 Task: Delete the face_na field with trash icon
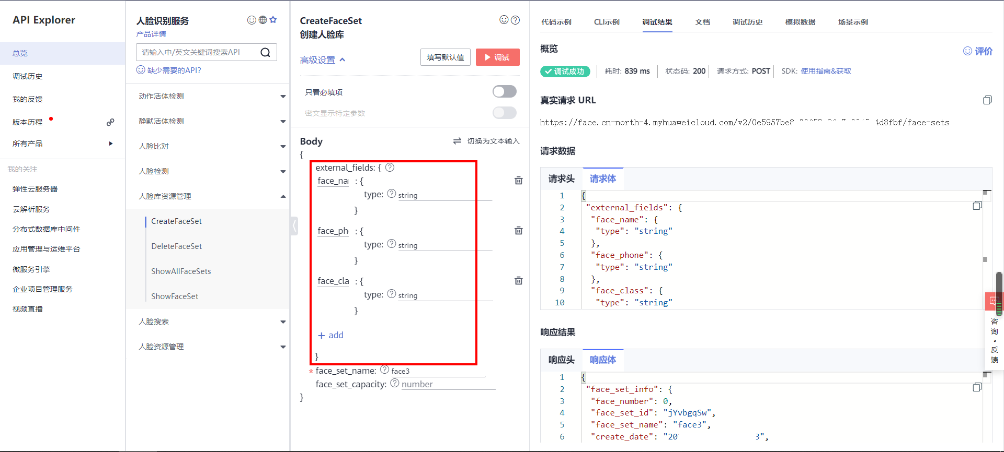[518, 180]
